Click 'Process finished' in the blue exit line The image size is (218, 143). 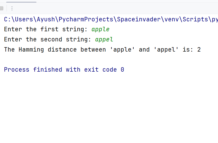(x=33, y=70)
